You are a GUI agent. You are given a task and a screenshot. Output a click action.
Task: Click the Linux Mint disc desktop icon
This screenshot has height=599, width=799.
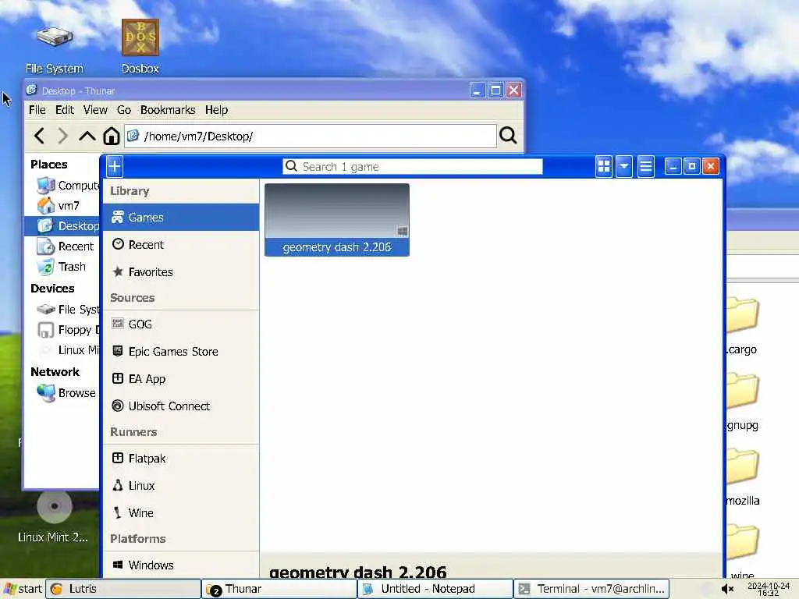[x=54, y=516]
